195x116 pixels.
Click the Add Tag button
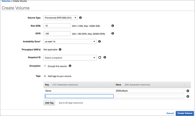(x=49, y=103)
